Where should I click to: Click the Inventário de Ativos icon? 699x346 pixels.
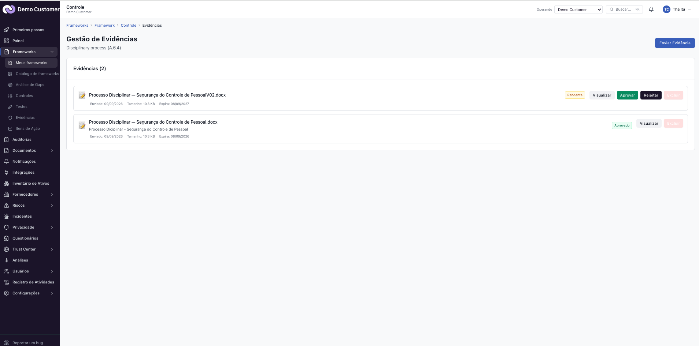tap(6, 183)
